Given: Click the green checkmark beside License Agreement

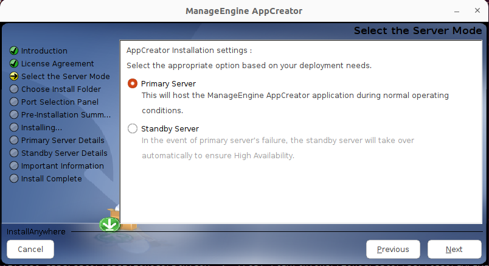Looking at the screenshot, I should pos(14,63).
